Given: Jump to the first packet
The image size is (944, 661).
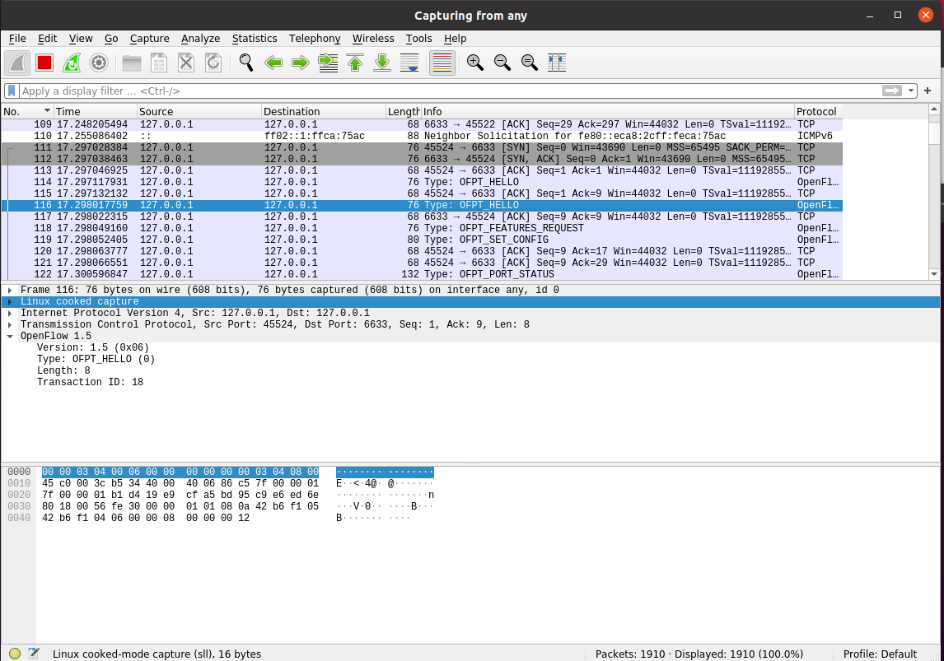Looking at the screenshot, I should [x=355, y=63].
